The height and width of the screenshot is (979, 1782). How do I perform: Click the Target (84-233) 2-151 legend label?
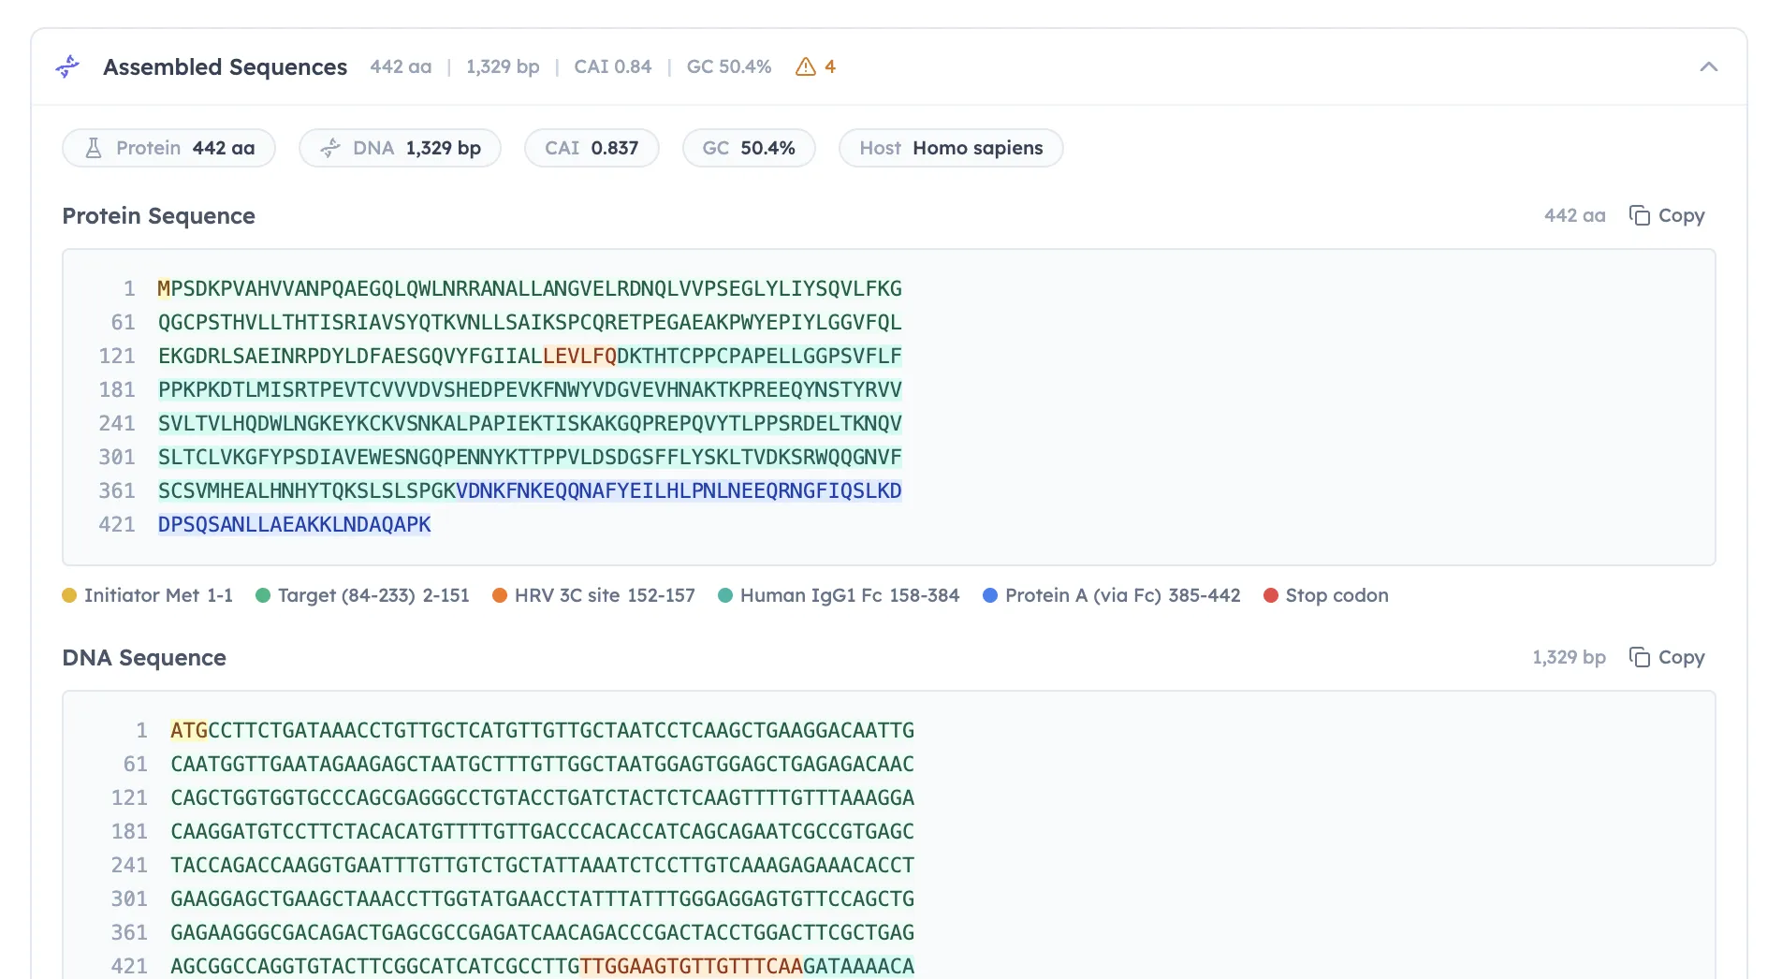coord(373,595)
